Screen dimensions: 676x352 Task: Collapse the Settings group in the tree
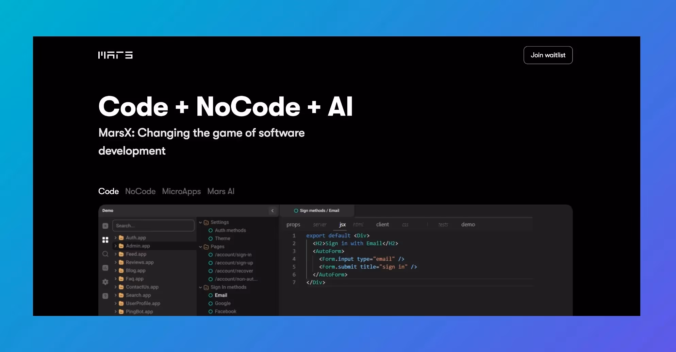200,222
